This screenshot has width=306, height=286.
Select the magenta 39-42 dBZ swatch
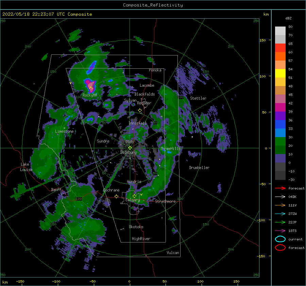pyautogui.click(x=280, y=107)
